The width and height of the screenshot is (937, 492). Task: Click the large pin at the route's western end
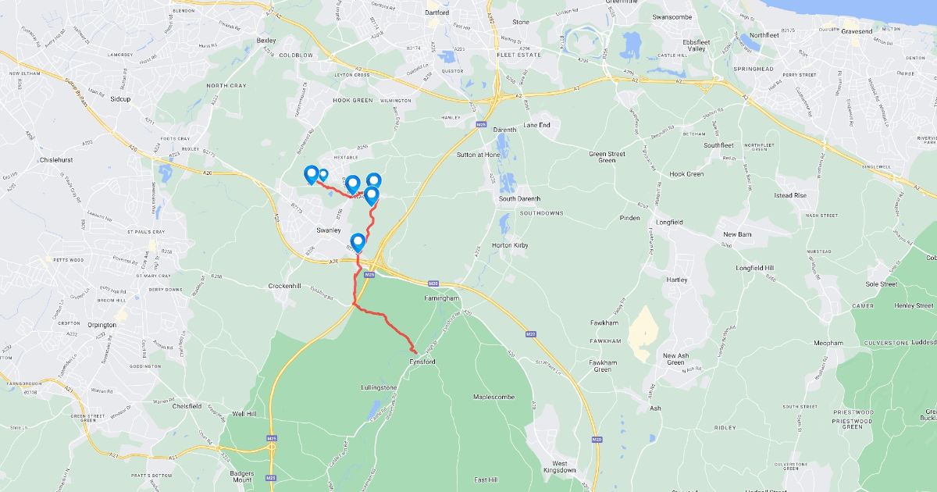(x=312, y=175)
